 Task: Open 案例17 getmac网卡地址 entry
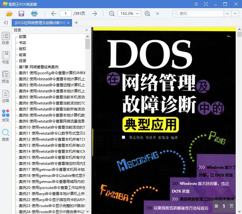pos(52,170)
